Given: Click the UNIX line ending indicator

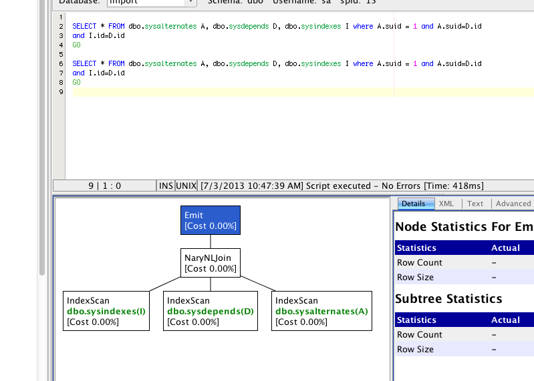Looking at the screenshot, I should [x=186, y=186].
